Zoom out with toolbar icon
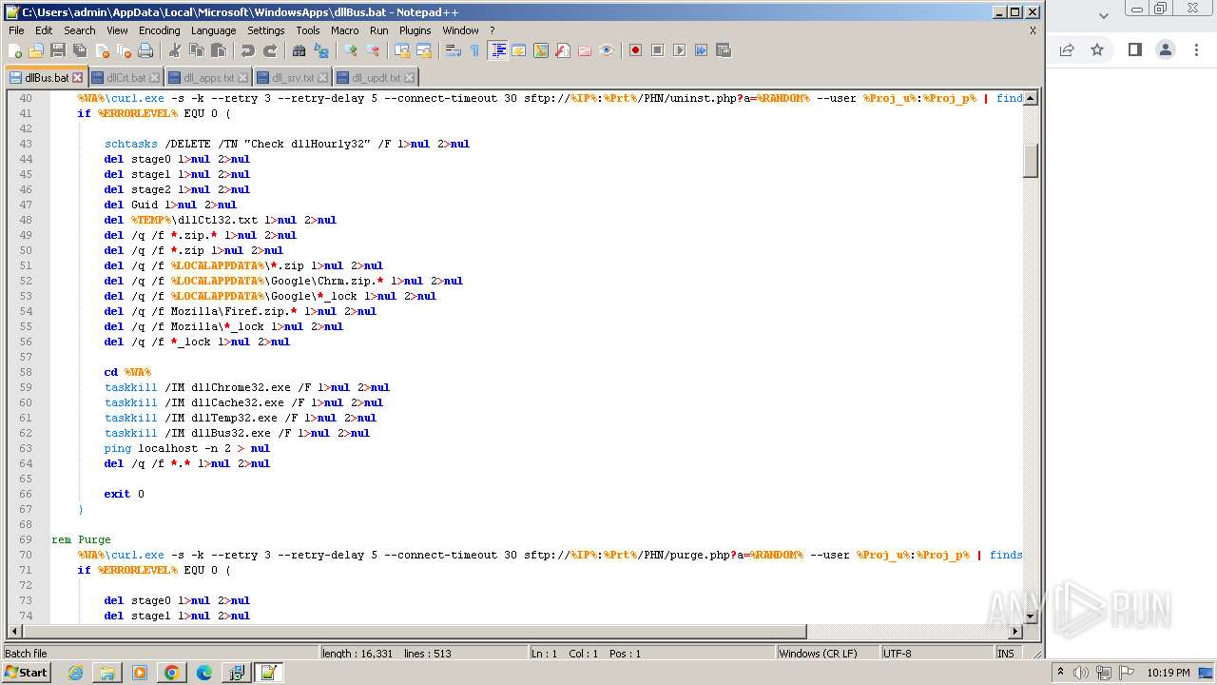Viewport: 1217px width, 685px height. (373, 50)
